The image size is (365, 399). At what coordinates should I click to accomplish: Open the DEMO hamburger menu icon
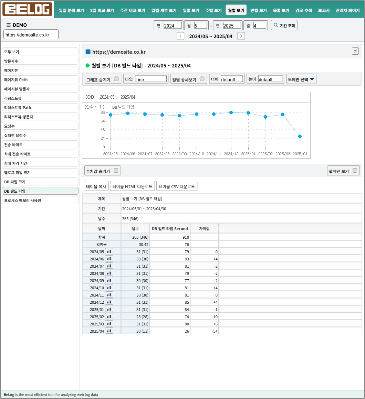click(8, 25)
